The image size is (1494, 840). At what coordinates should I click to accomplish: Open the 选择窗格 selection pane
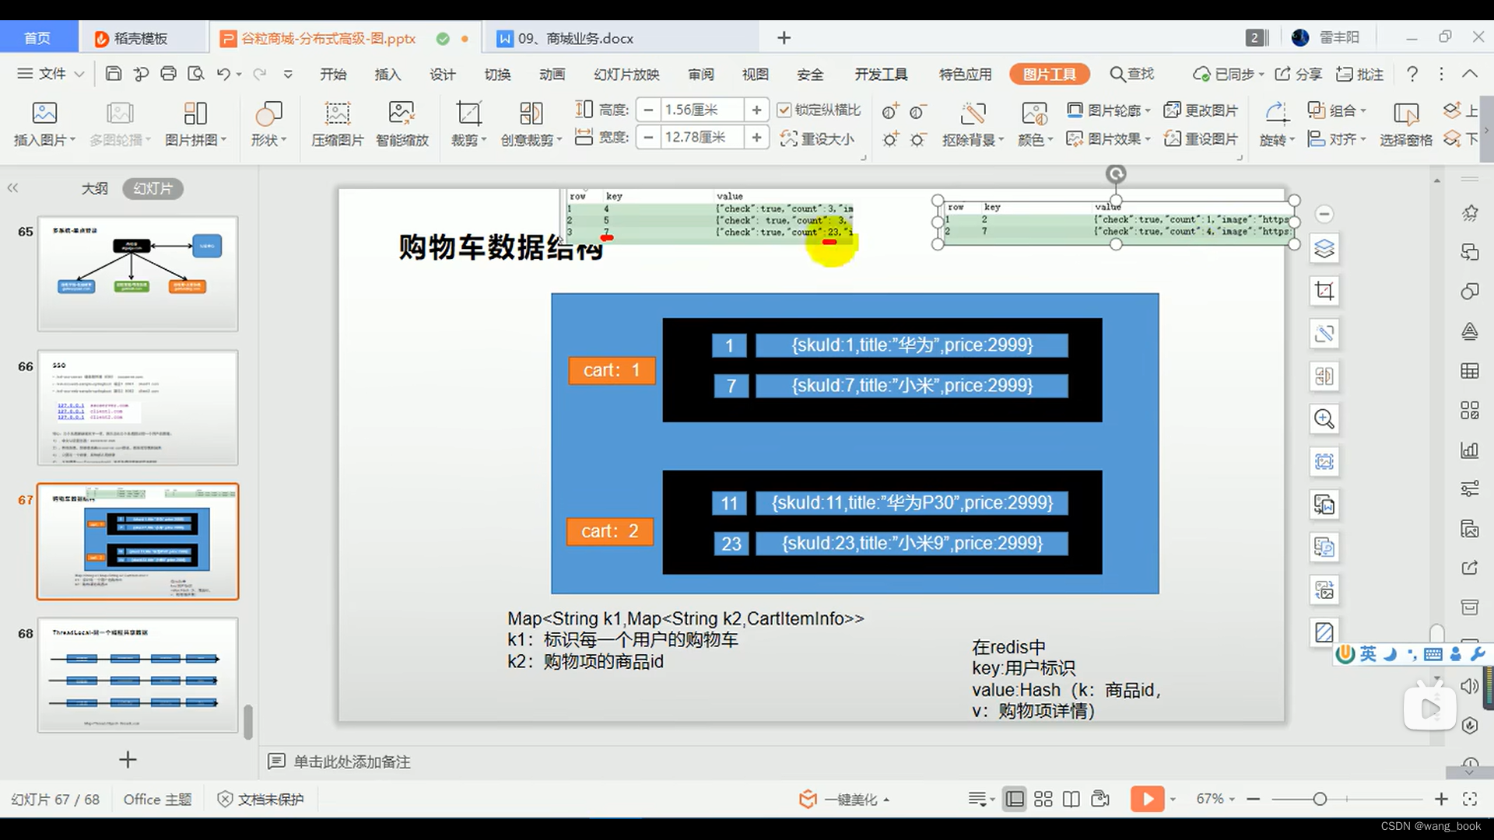(1405, 124)
